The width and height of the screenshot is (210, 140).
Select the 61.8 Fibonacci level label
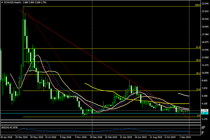(x=198, y=47)
